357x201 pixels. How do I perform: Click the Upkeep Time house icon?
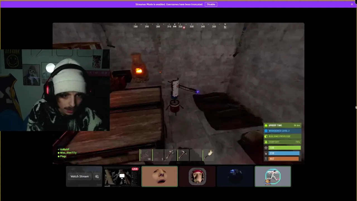pos(266,125)
